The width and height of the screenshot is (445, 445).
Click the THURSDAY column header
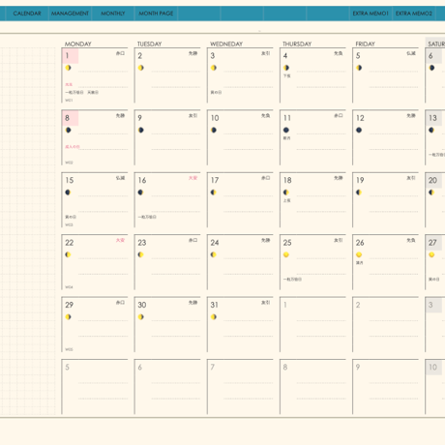(297, 44)
